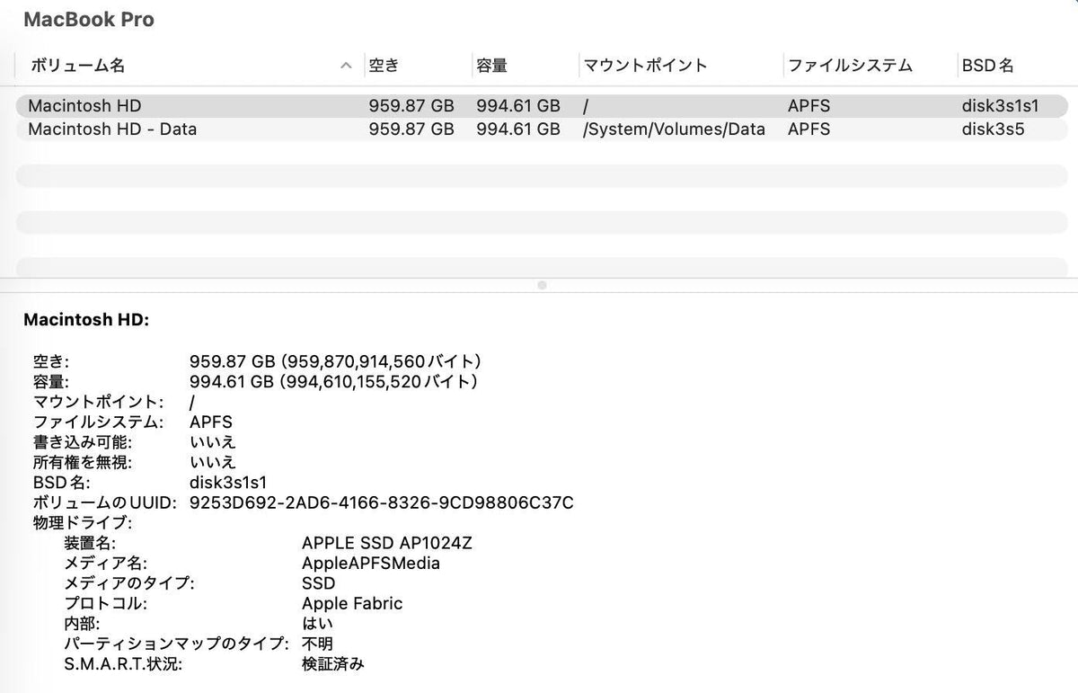This screenshot has height=693, width=1078.
Task: Click 959.87 GB free space in Macintosh HD row
Action: [x=411, y=105]
